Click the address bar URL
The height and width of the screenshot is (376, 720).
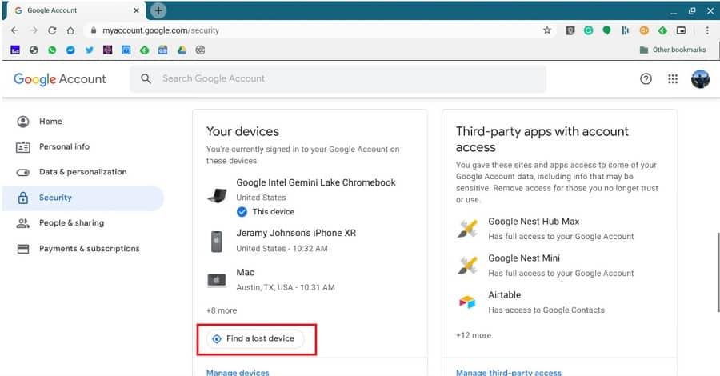161,30
